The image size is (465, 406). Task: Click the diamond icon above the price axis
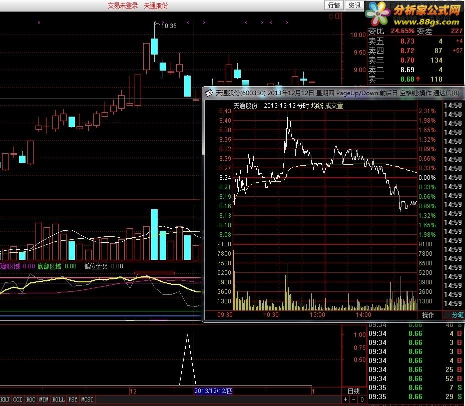(331, 17)
